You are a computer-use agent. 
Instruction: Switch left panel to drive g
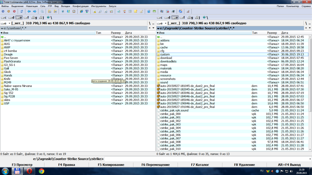point(34,17)
